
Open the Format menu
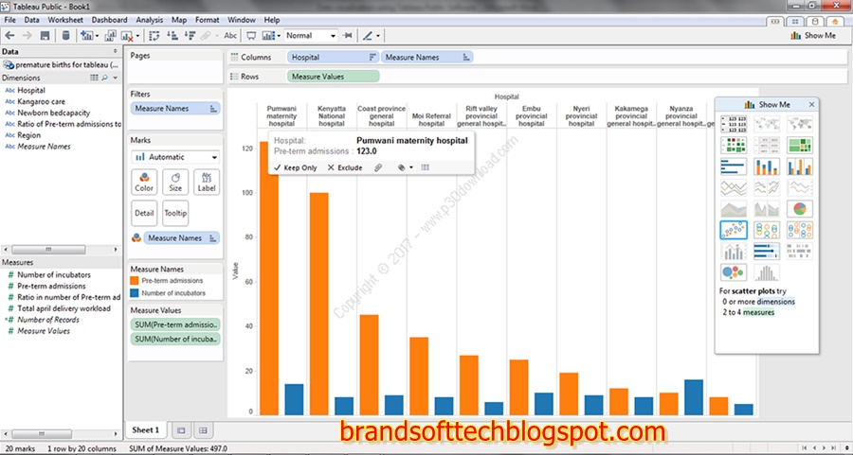pos(208,20)
